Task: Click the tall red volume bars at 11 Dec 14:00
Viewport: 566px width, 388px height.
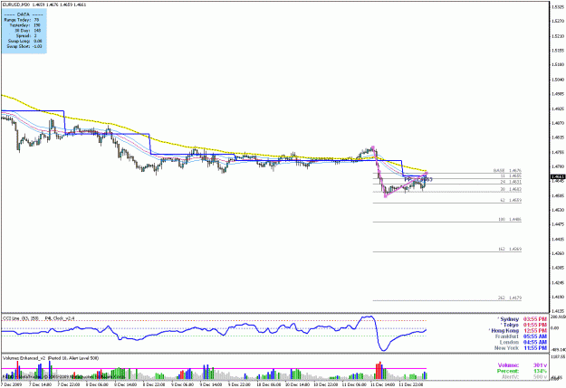Action: (x=379, y=372)
